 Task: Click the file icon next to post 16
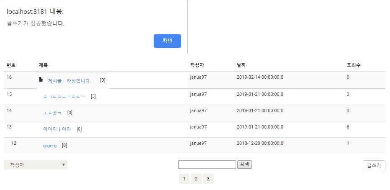[41, 80]
